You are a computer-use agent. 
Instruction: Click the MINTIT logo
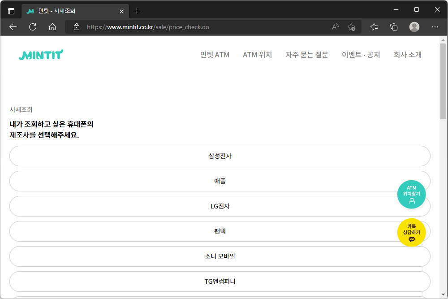click(x=41, y=55)
